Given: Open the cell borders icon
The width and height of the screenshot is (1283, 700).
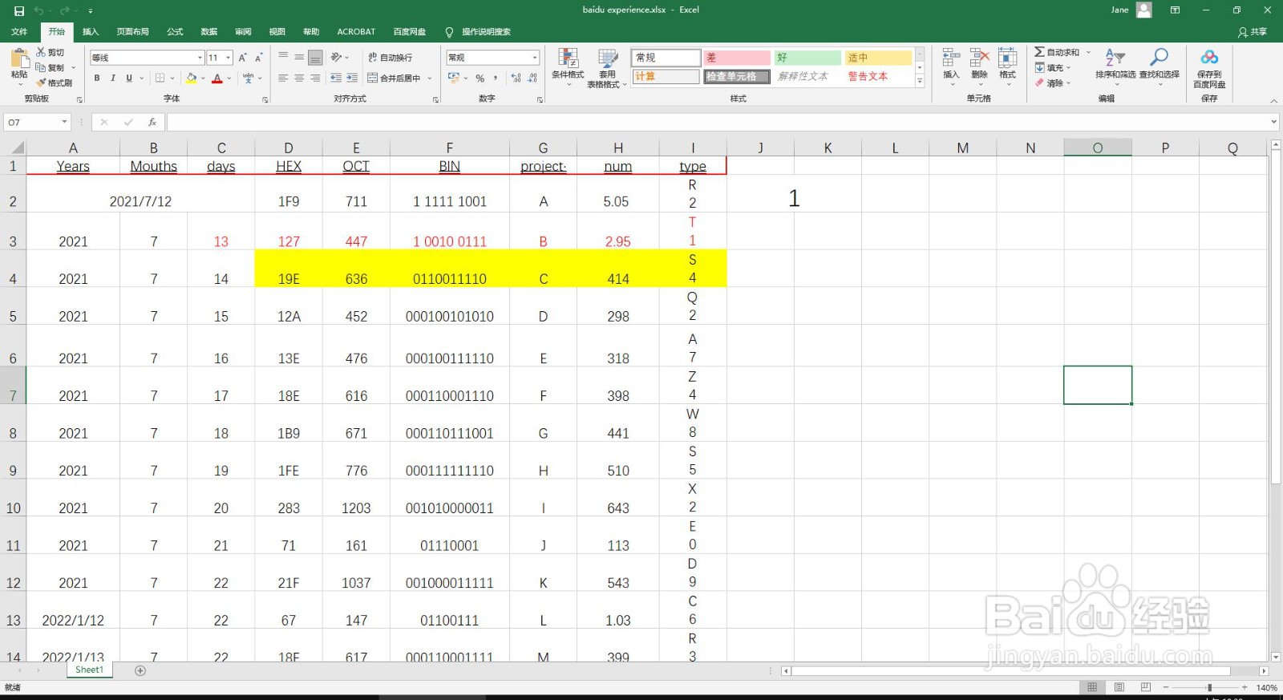Looking at the screenshot, I should 160,78.
